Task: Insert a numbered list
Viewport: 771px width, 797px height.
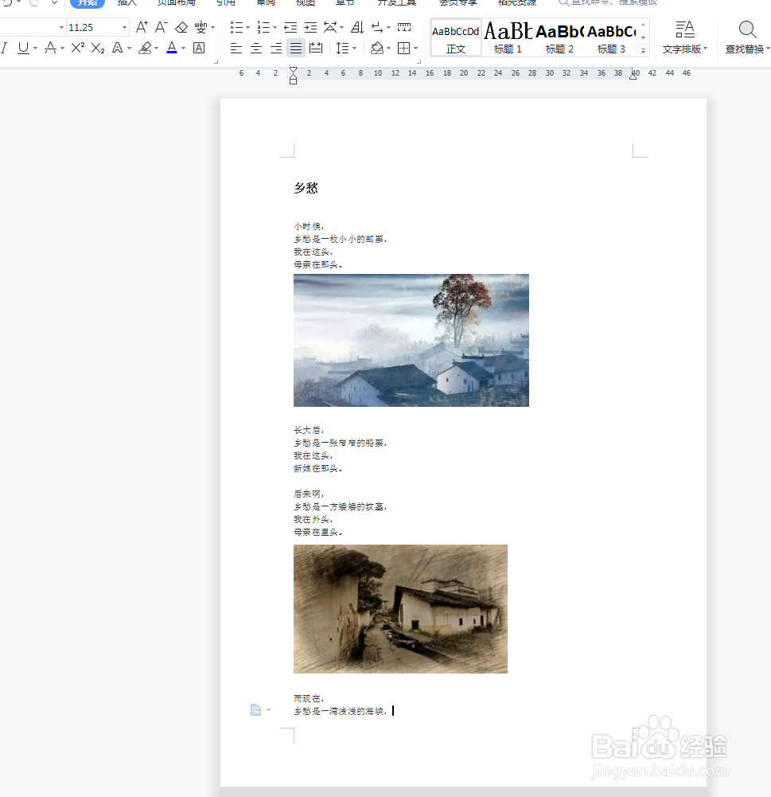Action: click(263, 27)
